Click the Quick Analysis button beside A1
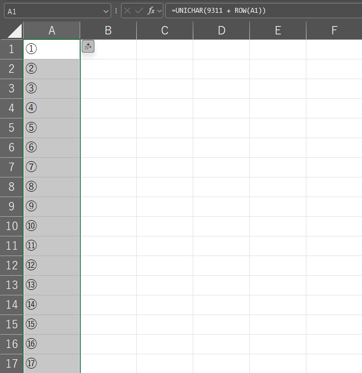Viewport: 362px width, 373px height. [88, 46]
